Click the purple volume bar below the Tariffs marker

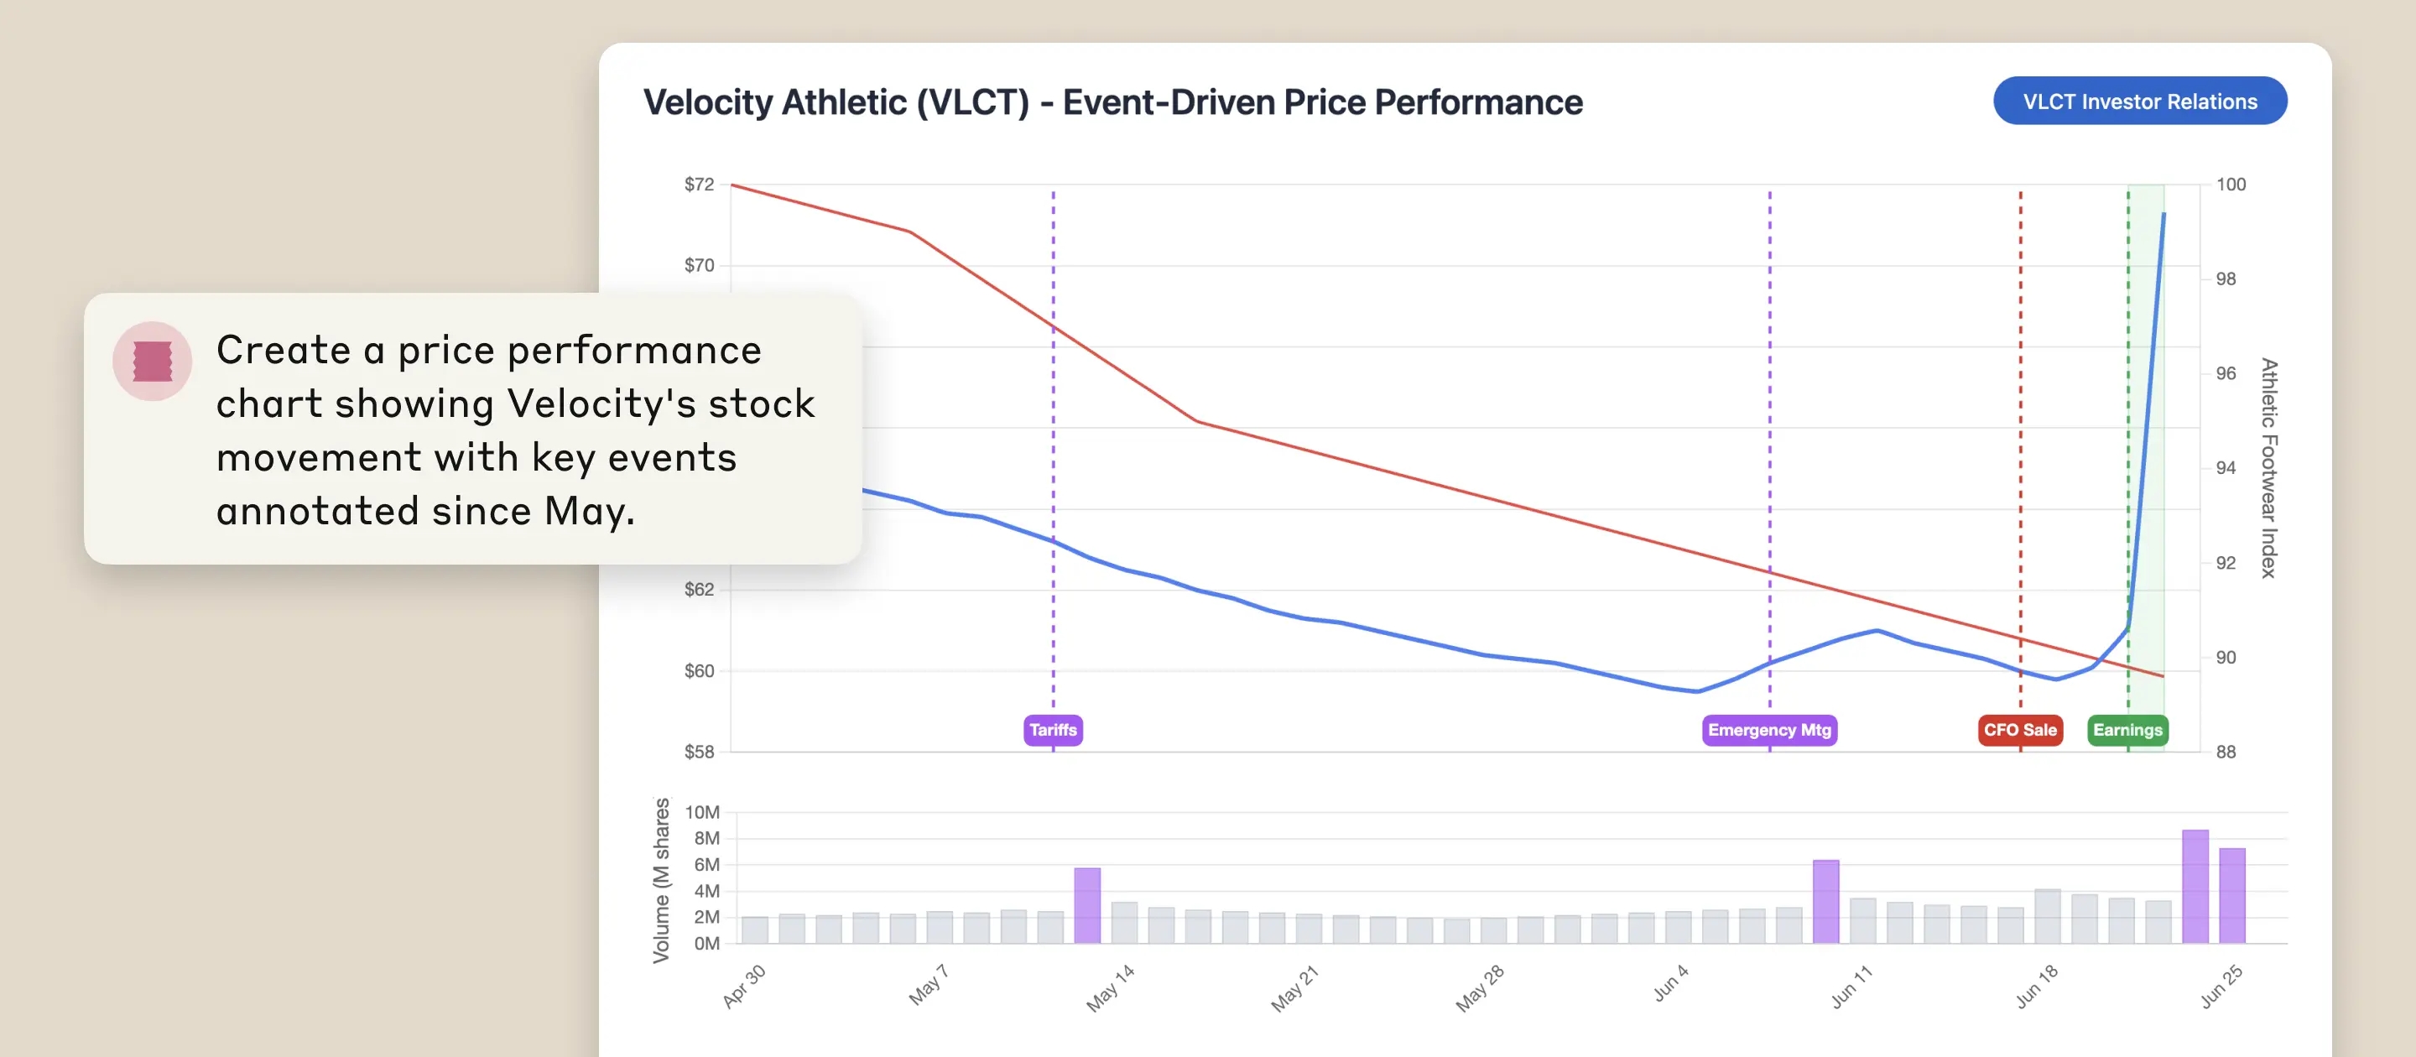tap(1087, 905)
